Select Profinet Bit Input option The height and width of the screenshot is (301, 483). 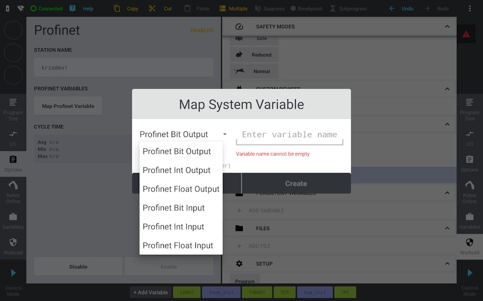click(181, 208)
